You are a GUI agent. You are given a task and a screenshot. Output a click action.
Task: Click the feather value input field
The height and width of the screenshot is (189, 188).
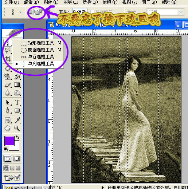(x=79, y=12)
